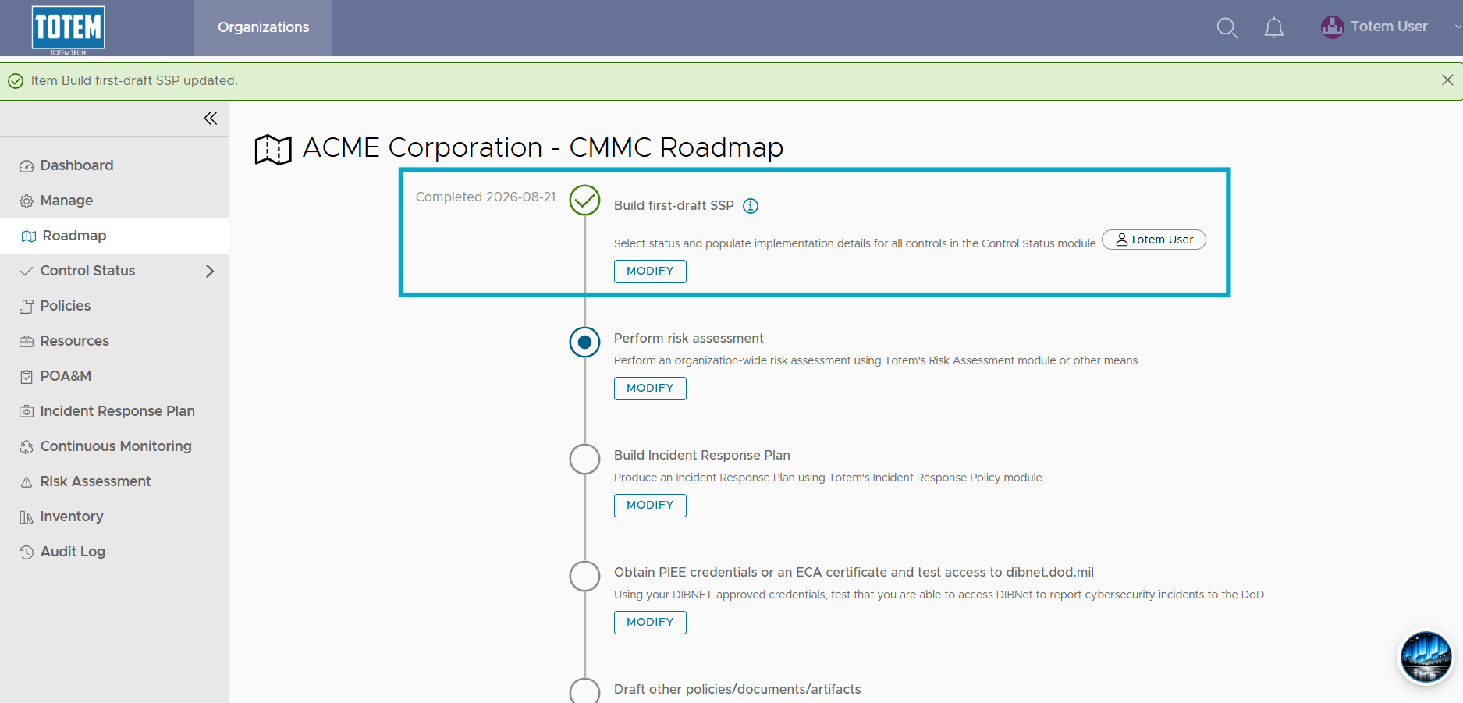Click the roadmap map icon beside page title

pos(273,149)
